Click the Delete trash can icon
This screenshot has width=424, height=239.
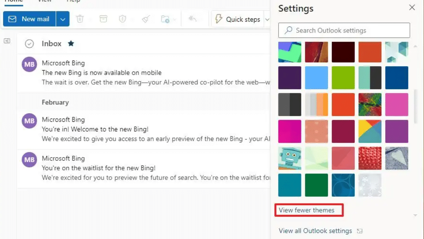point(80,19)
